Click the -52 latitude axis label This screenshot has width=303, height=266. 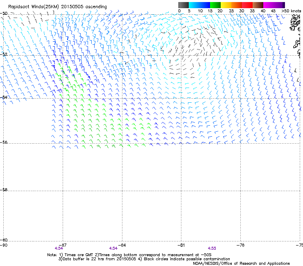[x=4, y=54]
